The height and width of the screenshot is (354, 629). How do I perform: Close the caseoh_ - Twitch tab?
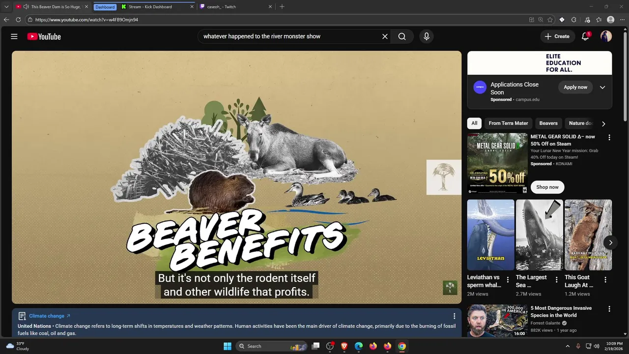click(270, 7)
